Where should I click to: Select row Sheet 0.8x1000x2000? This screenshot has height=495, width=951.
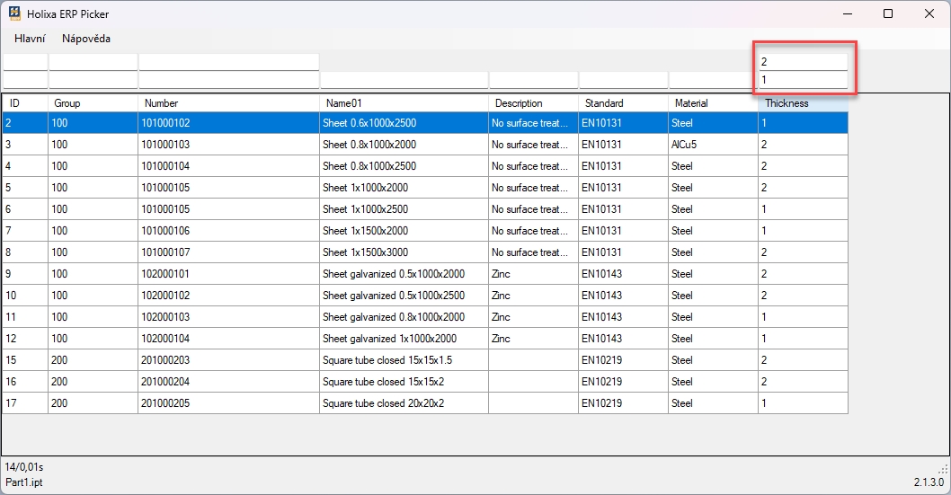(x=404, y=145)
